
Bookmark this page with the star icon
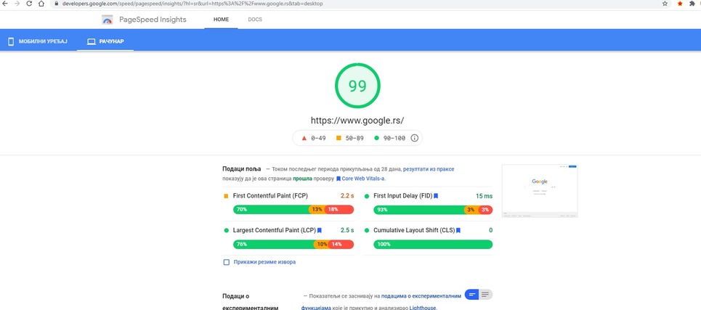click(665, 4)
